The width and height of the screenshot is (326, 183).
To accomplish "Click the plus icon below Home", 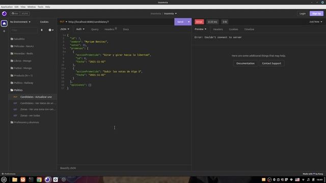I will click(4, 31).
